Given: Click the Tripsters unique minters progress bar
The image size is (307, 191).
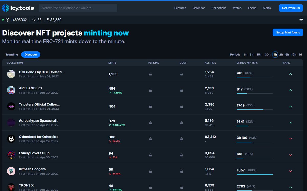Looking at the screenshot, I should click(x=255, y=109).
